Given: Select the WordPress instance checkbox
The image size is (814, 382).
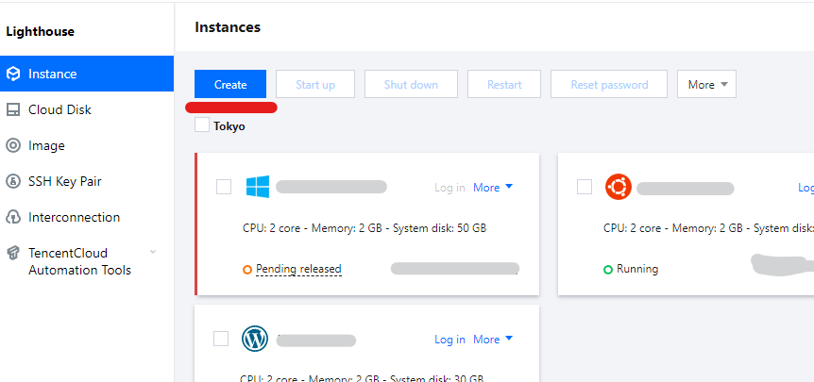Looking at the screenshot, I should tap(221, 339).
